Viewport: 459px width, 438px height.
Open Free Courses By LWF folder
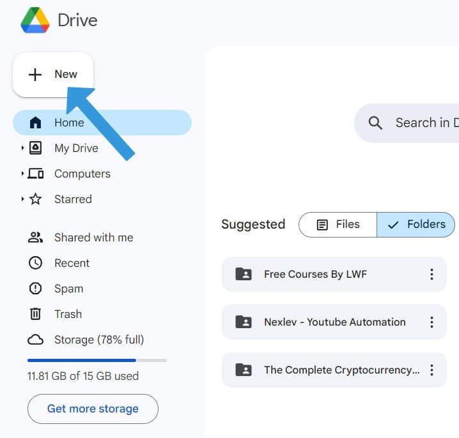pos(334,275)
